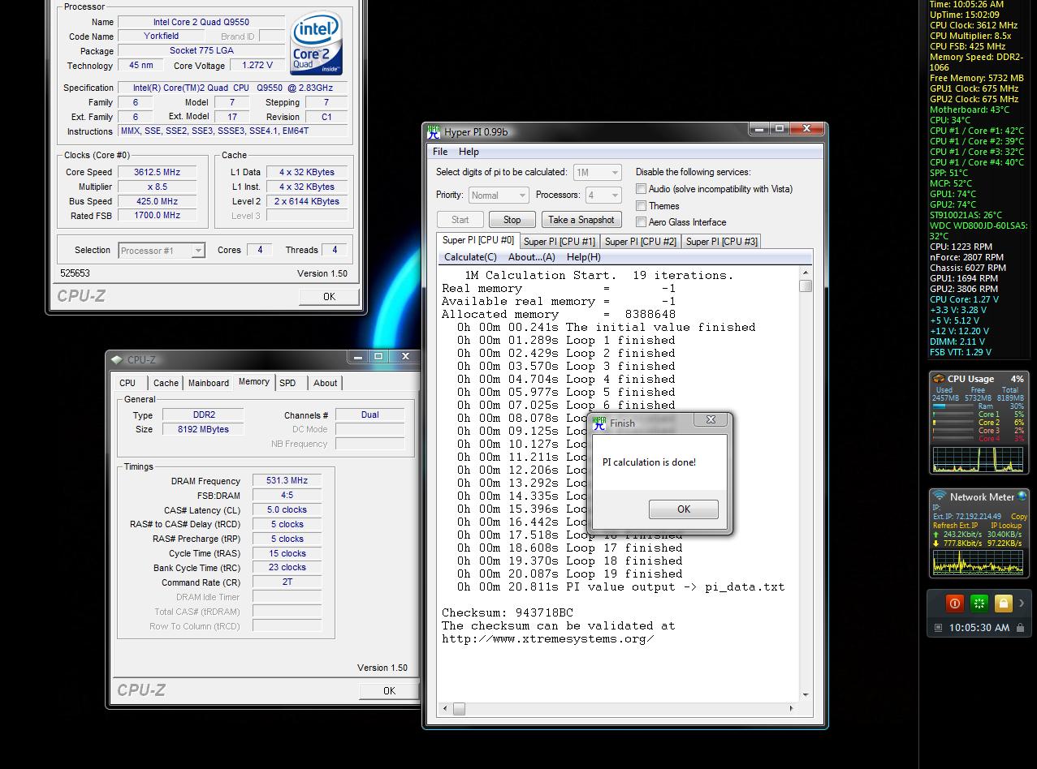Open the Mainboard tab in CPU-Z
The image size is (1037, 769).
pyautogui.click(x=208, y=383)
